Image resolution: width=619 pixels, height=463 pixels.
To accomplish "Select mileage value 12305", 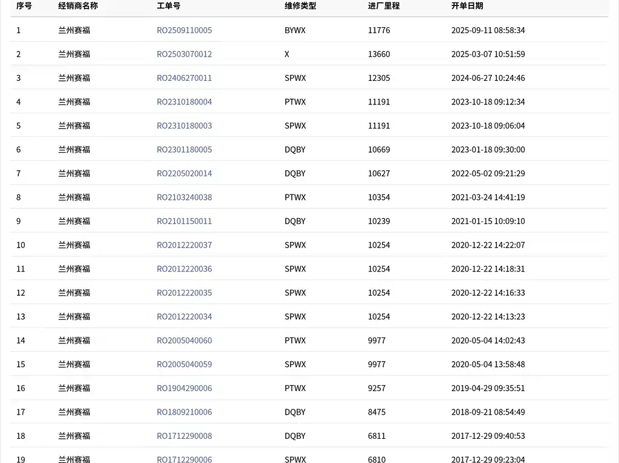I will pos(379,78).
